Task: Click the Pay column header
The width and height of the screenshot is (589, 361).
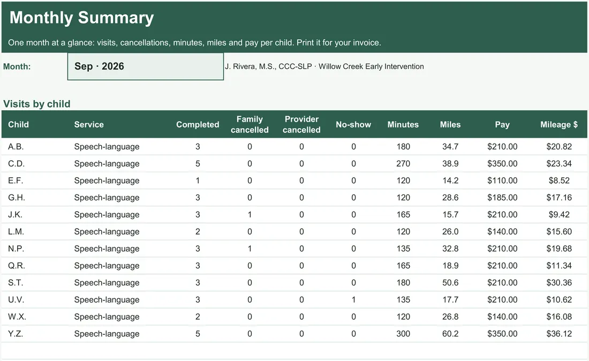Action: (x=502, y=124)
